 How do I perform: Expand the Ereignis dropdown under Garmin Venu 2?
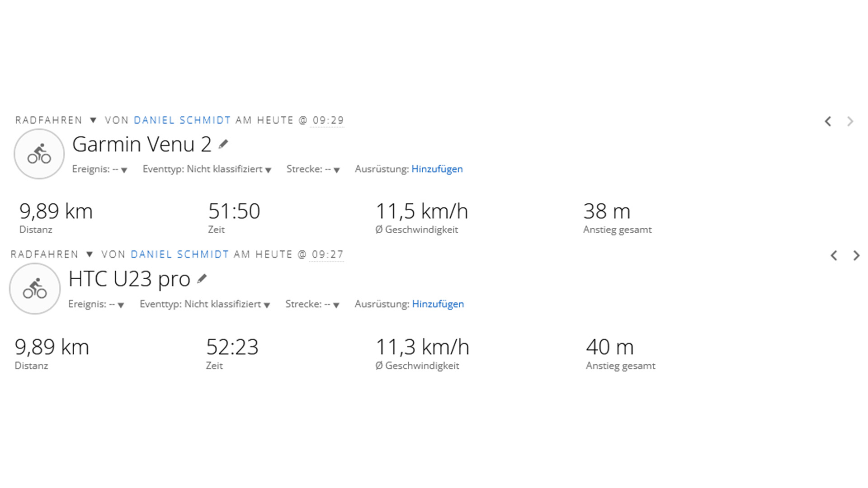click(x=124, y=170)
